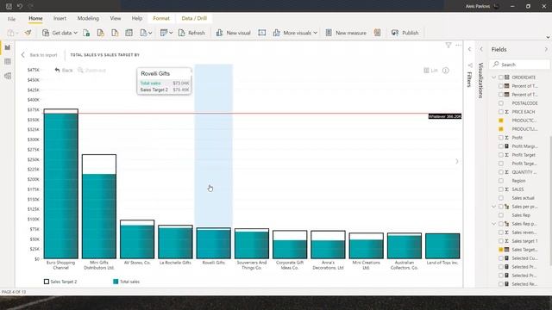Open Transform data dropdown

[166, 33]
